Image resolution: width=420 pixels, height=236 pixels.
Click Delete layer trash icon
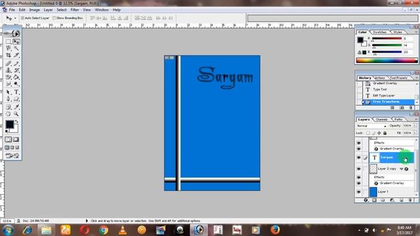tap(410, 200)
